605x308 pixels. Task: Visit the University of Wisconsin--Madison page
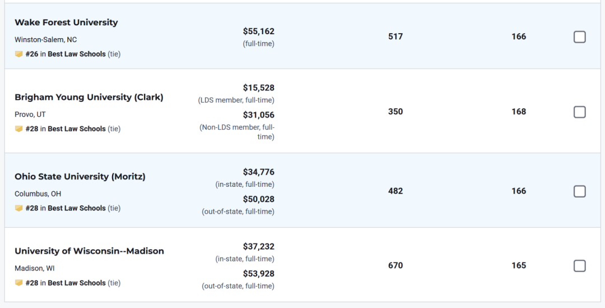89,251
